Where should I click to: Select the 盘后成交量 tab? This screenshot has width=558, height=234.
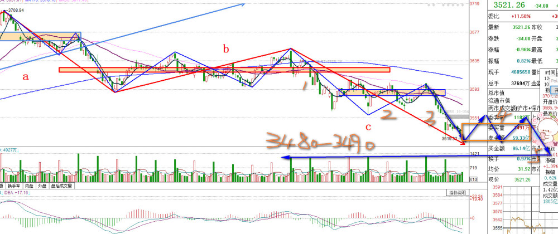tap(61, 187)
